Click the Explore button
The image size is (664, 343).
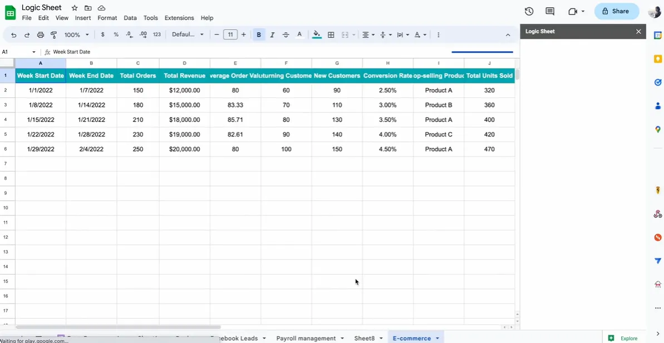(x=623, y=338)
